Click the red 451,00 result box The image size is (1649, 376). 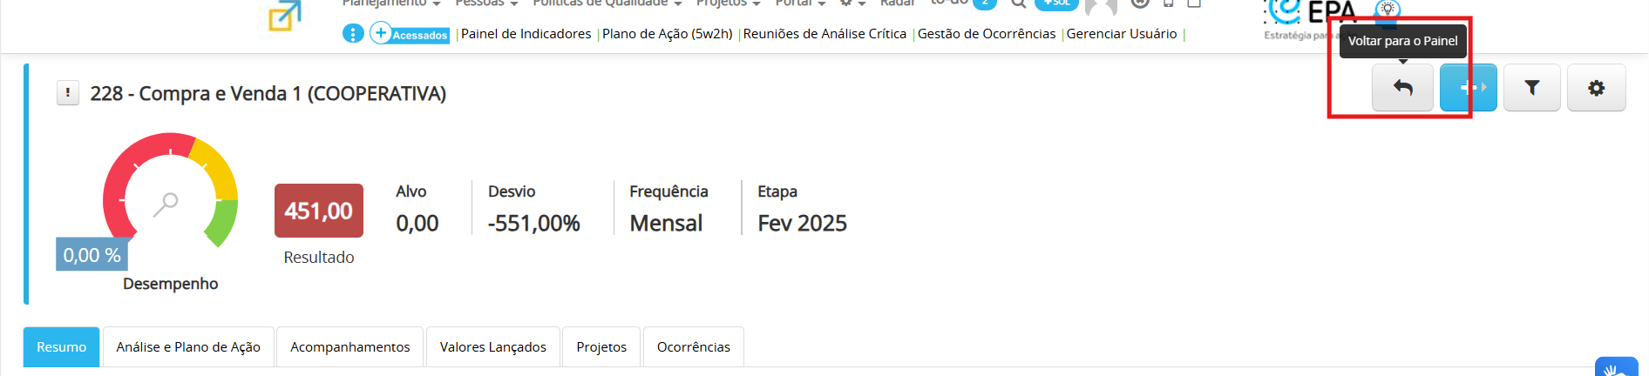(x=319, y=211)
